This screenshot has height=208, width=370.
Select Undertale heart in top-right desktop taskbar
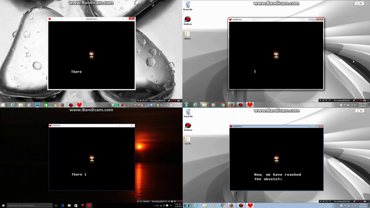250,105
